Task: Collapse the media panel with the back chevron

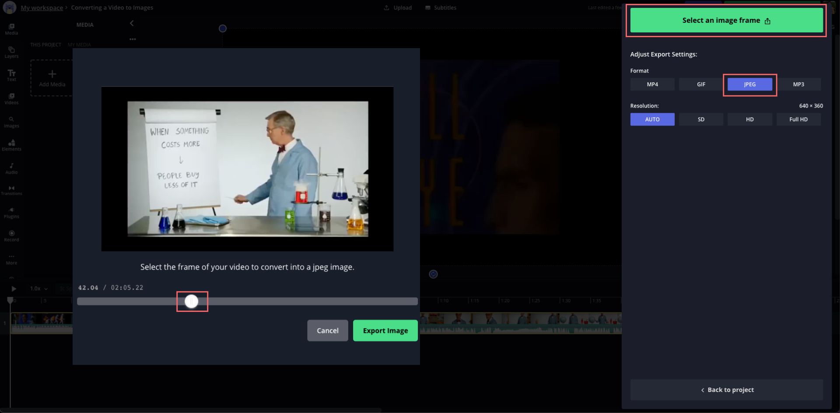Action: click(132, 23)
